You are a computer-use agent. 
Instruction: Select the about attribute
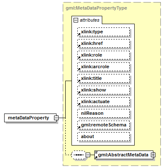(103, 137)
